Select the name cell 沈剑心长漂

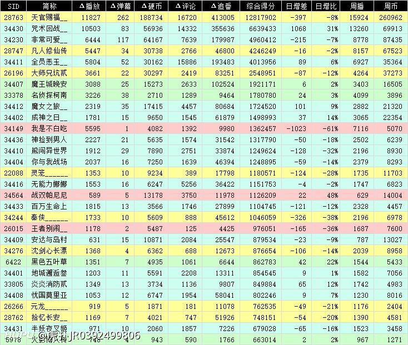click(x=49, y=251)
